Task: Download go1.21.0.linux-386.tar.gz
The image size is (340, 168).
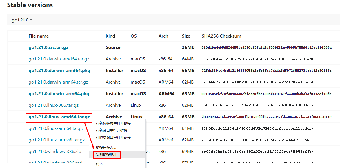Action: pos(53,105)
